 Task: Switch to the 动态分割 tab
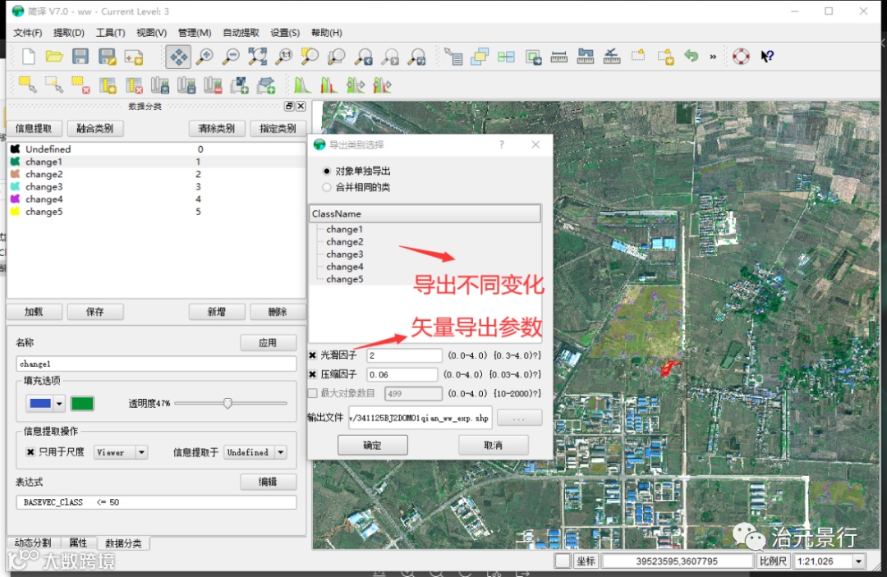click(34, 543)
